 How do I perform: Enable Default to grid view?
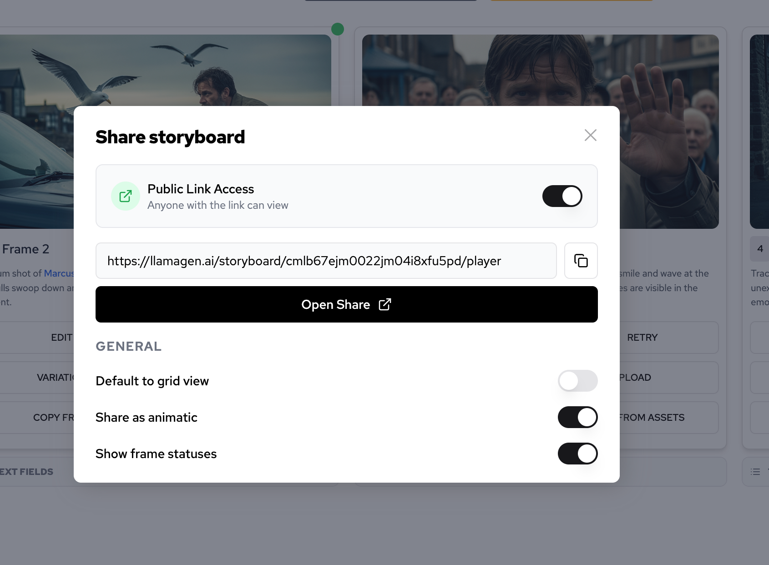click(x=577, y=381)
